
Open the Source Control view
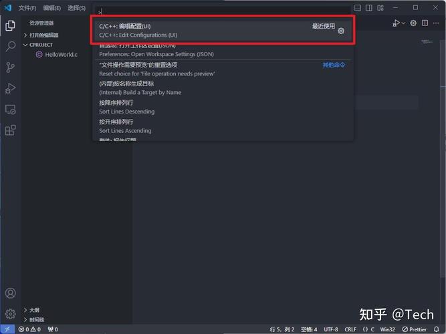click(x=10, y=67)
